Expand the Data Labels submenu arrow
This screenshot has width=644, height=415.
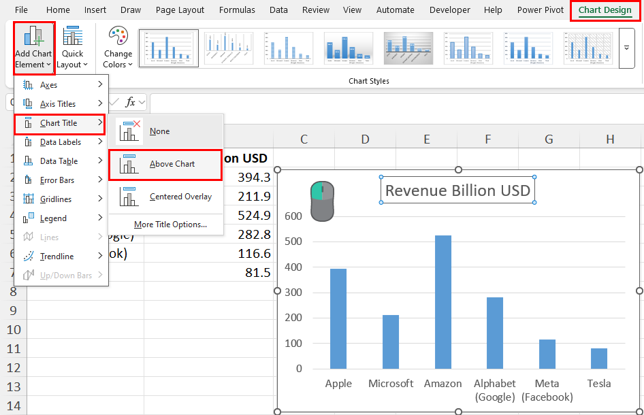100,142
